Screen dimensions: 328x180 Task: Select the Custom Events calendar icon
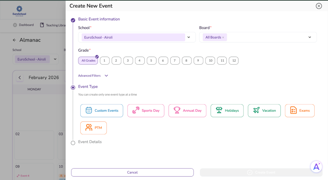coord(89,110)
